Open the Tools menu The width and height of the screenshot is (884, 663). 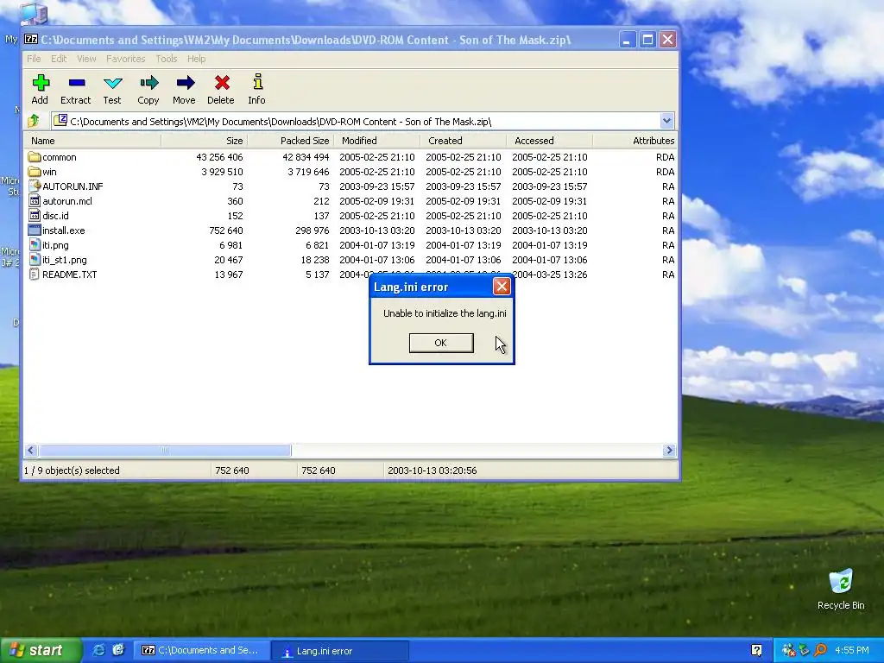coord(167,59)
